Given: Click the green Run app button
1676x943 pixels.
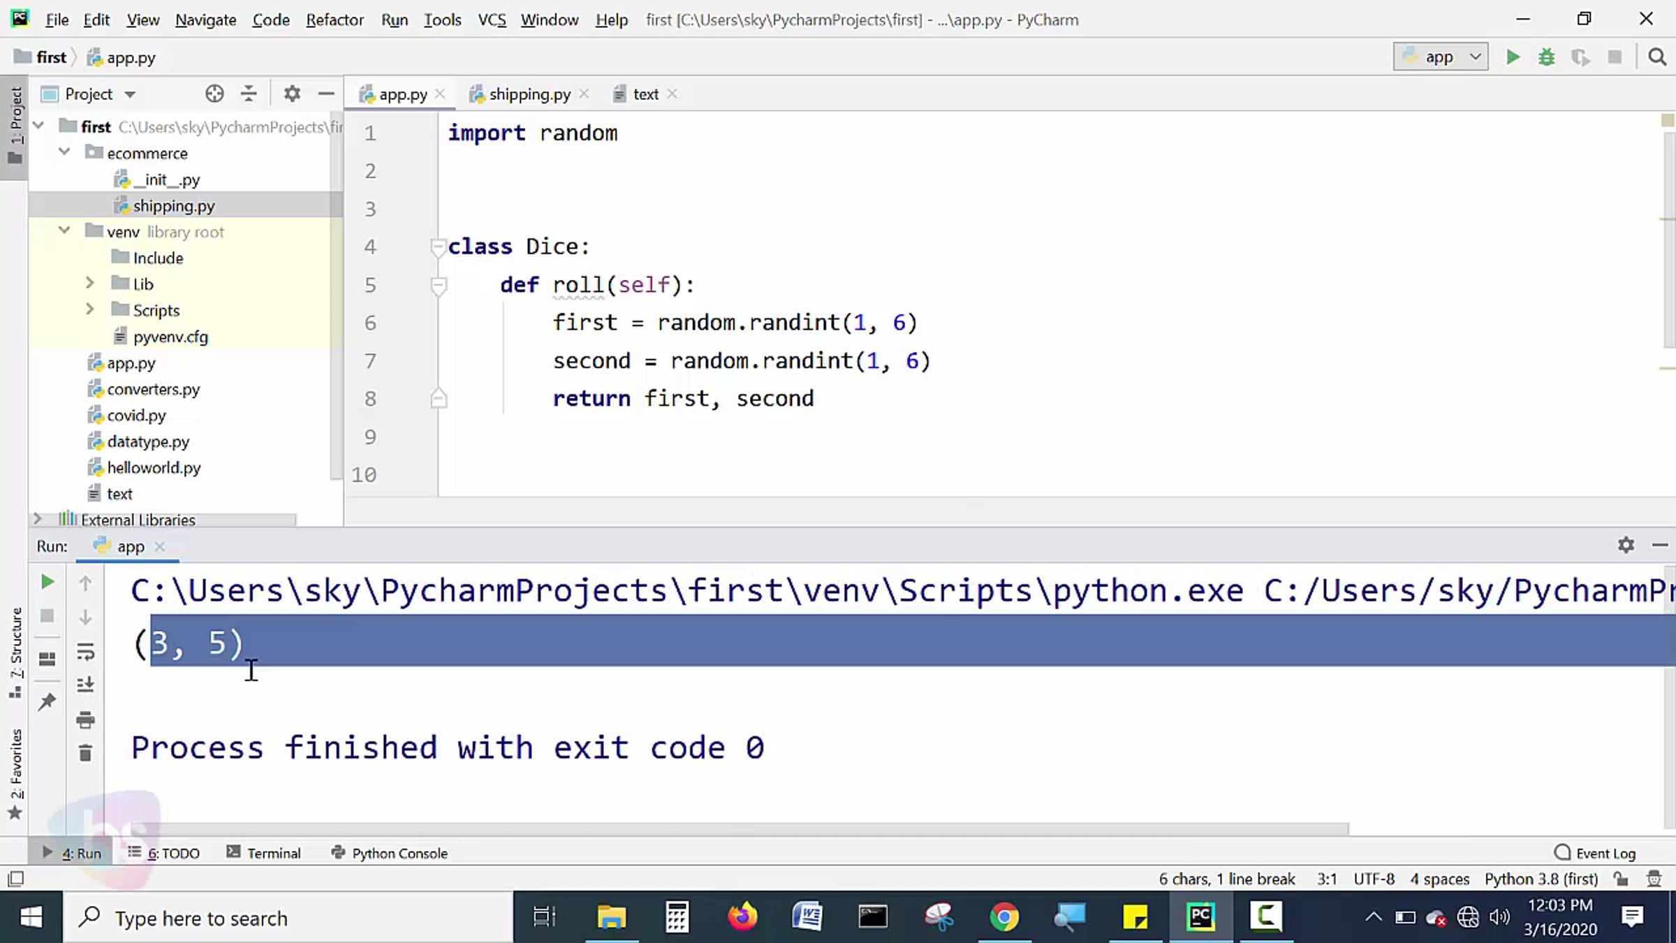Looking at the screenshot, I should 1513,57.
